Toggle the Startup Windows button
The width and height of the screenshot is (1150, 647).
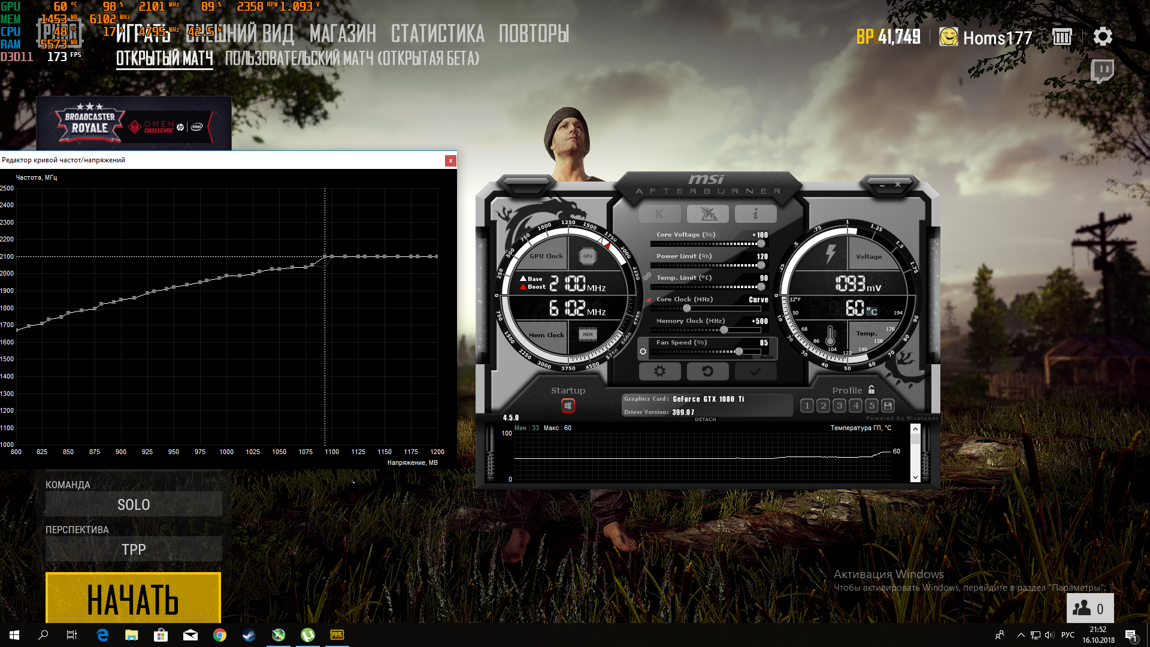click(568, 406)
